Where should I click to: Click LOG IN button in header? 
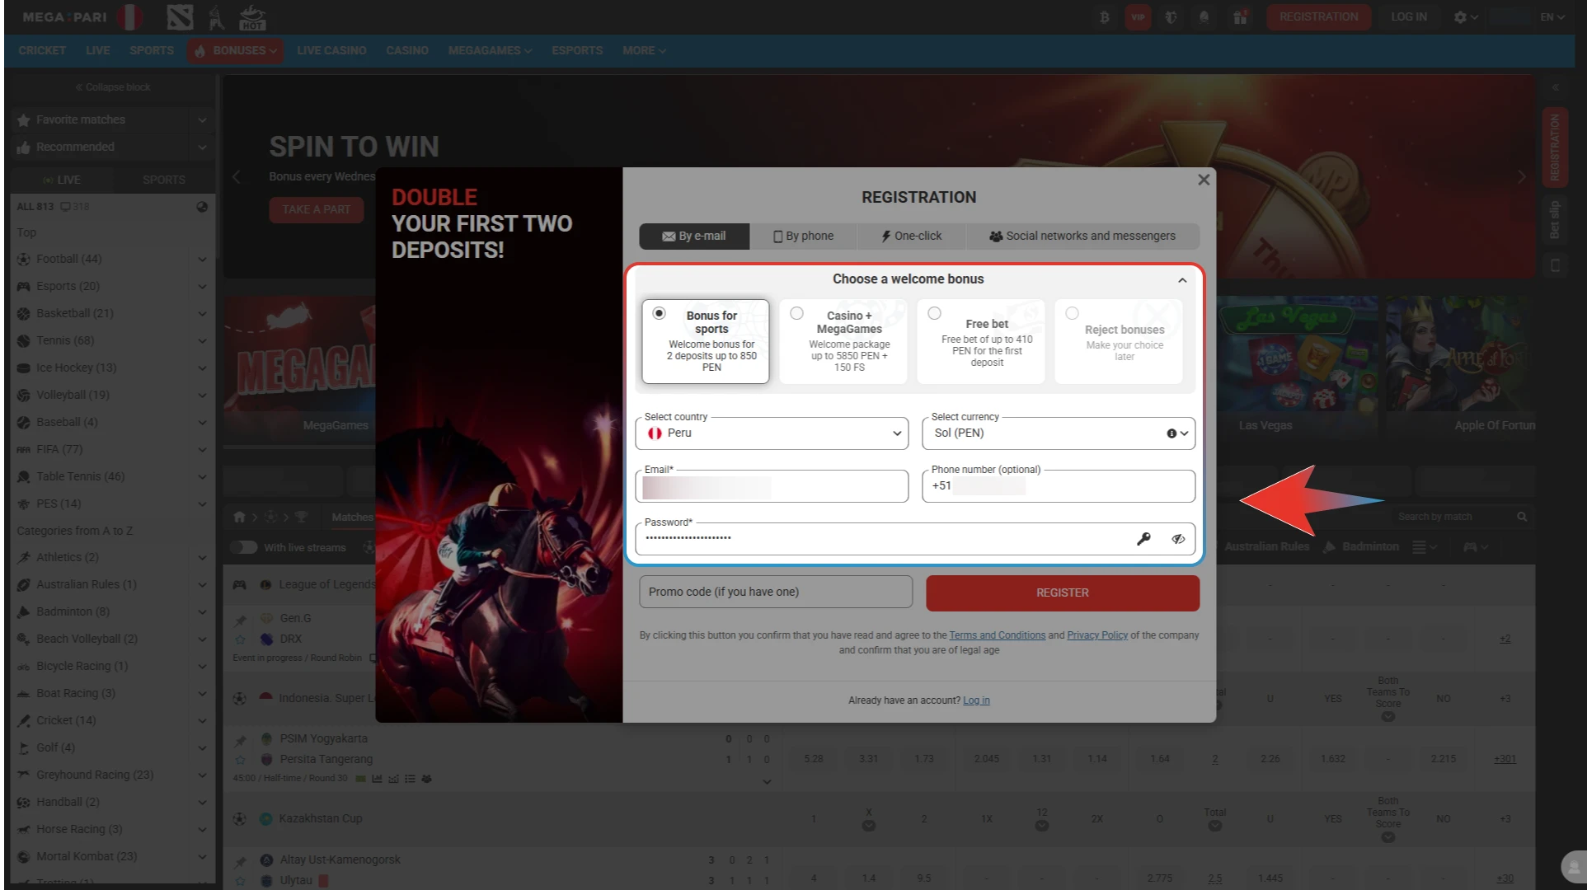pos(1409,16)
